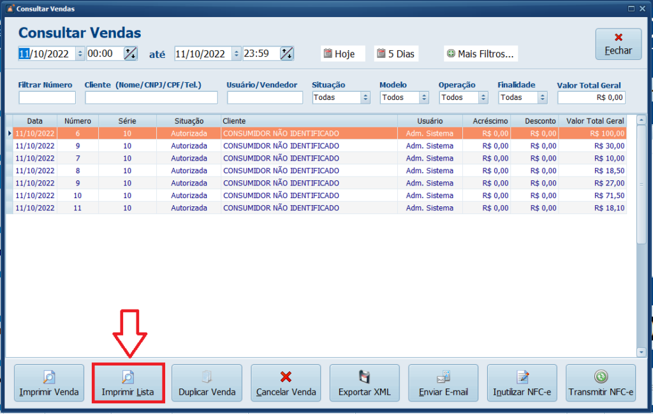Open the Modelo dropdown list

click(424, 97)
